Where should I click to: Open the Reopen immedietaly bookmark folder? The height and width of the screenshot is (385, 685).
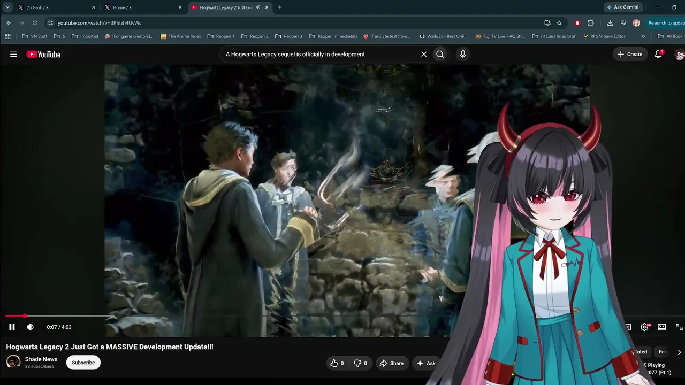pyautogui.click(x=333, y=36)
